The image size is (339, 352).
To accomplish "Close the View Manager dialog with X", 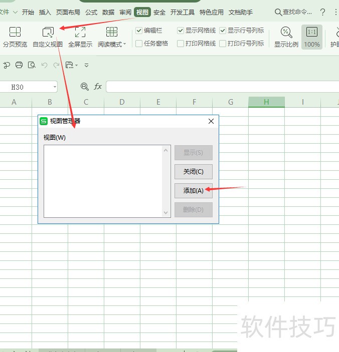I will pyautogui.click(x=211, y=121).
